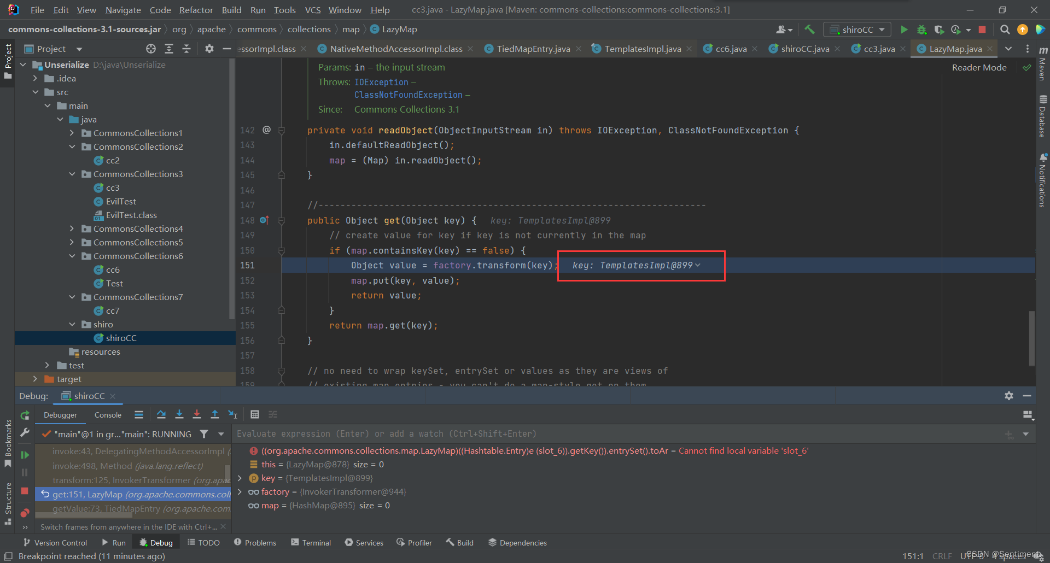
Task: Click the IOException link in the doc comment
Action: click(381, 82)
